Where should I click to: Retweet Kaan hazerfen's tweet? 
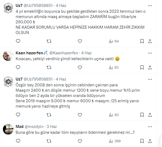[49, 67]
